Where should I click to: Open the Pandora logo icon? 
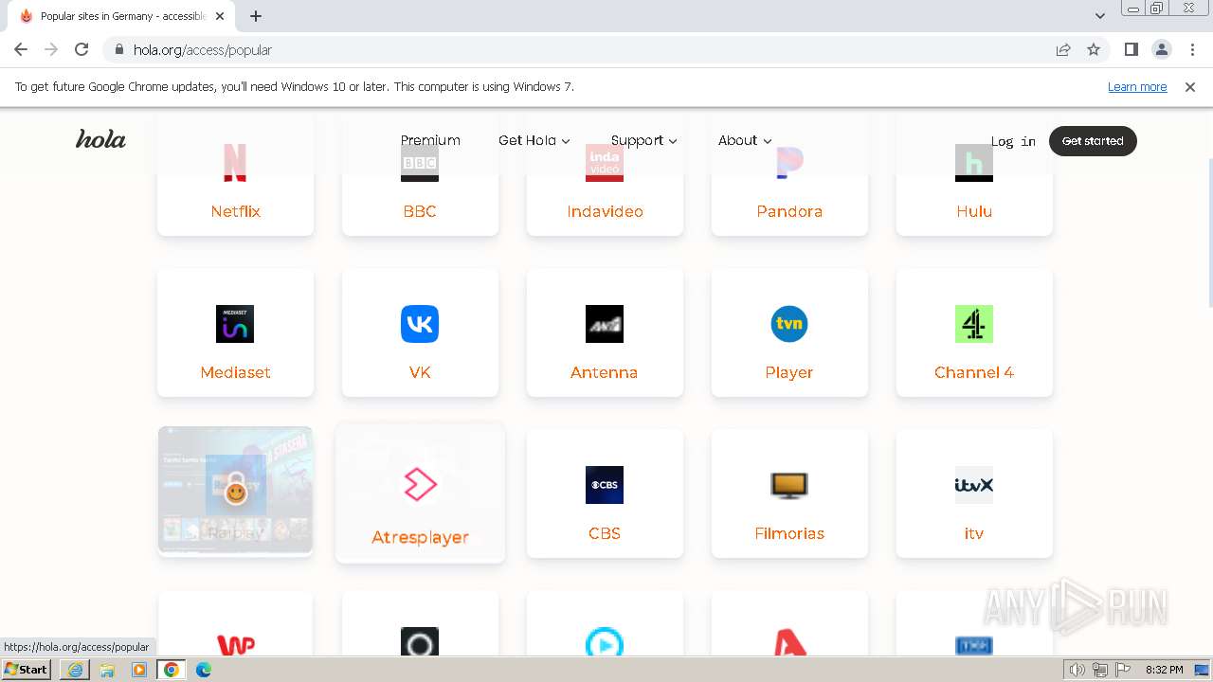(x=789, y=163)
